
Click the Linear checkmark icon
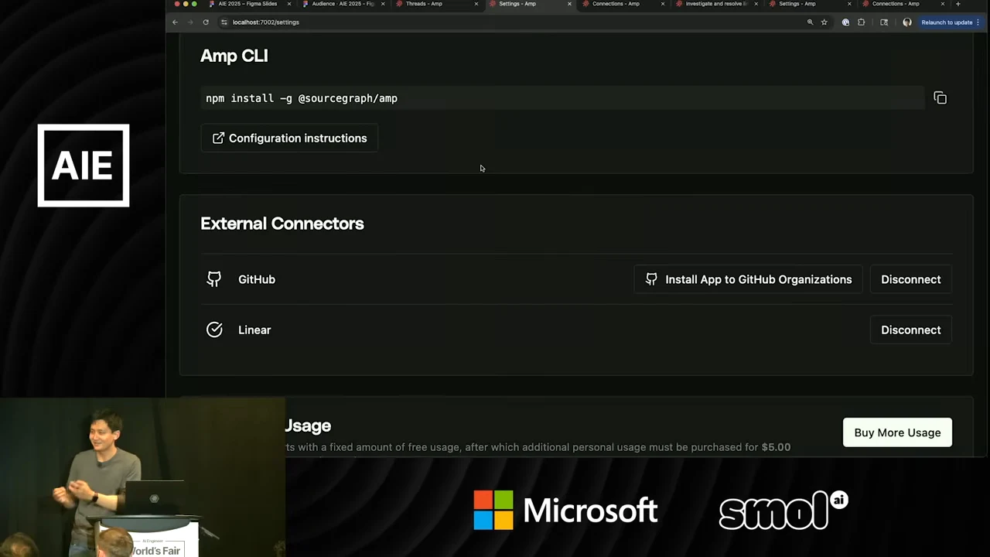click(x=214, y=330)
